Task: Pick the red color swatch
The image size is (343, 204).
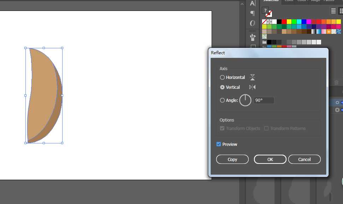Action: [x=284, y=22]
